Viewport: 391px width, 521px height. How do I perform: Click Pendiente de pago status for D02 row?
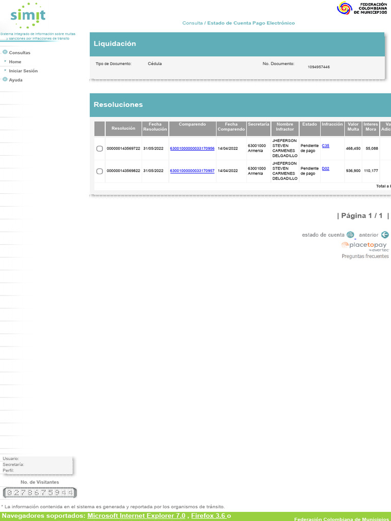pos(310,171)
